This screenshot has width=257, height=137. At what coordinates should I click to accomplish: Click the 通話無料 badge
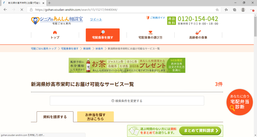pyautogui.click(x=171, y=21)
